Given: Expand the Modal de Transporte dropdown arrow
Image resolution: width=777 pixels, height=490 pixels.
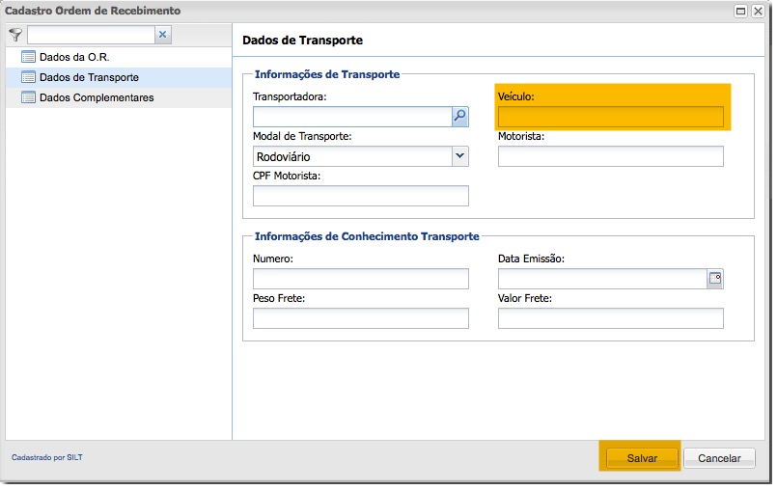Looking at the screenshot, I should (459, 156).
